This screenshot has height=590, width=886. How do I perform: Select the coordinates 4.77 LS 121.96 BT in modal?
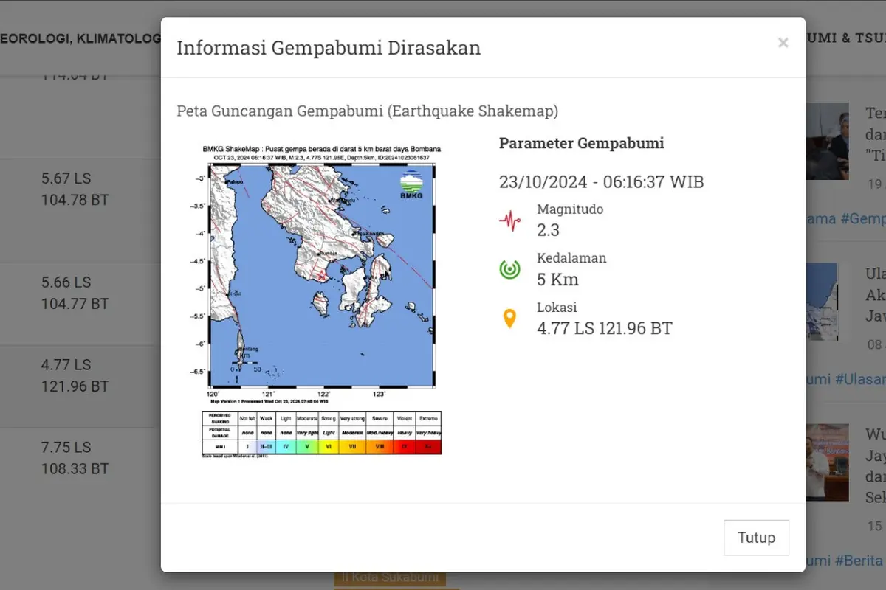(605, 328)
